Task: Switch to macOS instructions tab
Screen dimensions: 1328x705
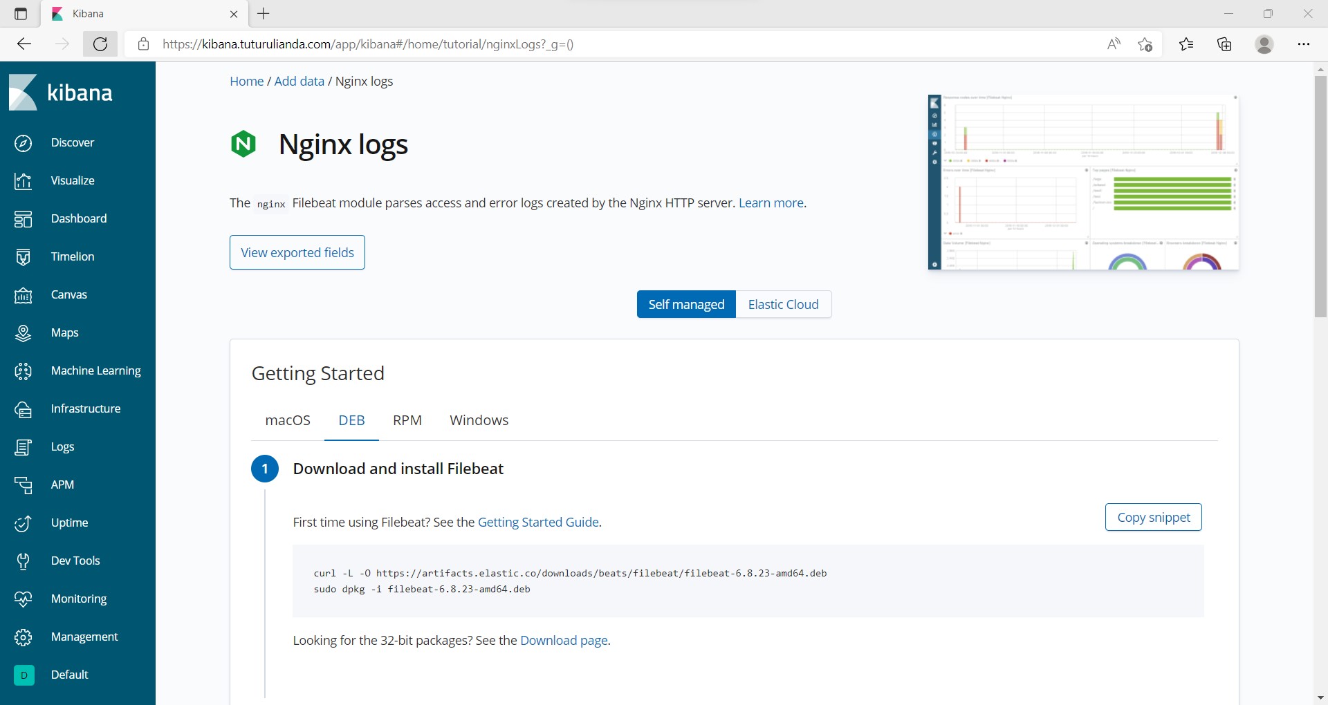Action: click(288, 420)
